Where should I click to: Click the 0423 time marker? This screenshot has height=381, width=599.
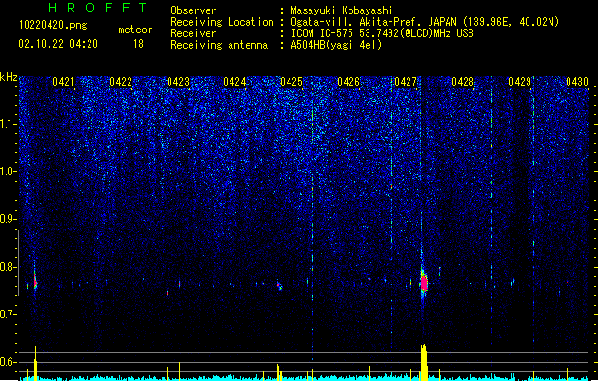pos(178,82)
